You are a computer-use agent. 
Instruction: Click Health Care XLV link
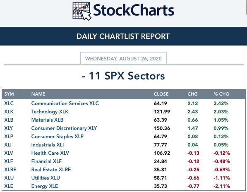50,153
